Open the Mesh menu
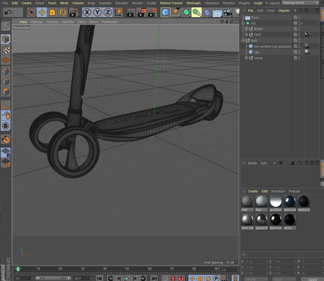Viewport: 324px width, 281px height. point(64,3)
